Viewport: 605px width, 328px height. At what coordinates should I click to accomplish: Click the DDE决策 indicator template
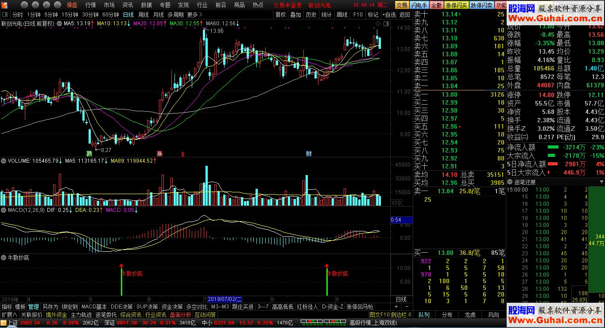point(121,307)
